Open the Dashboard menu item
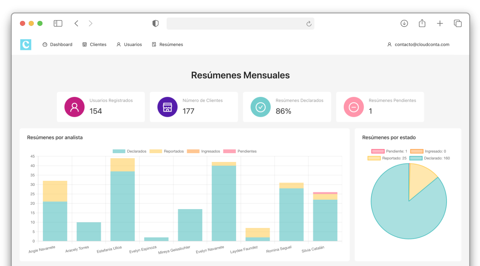 coord(57,44)
